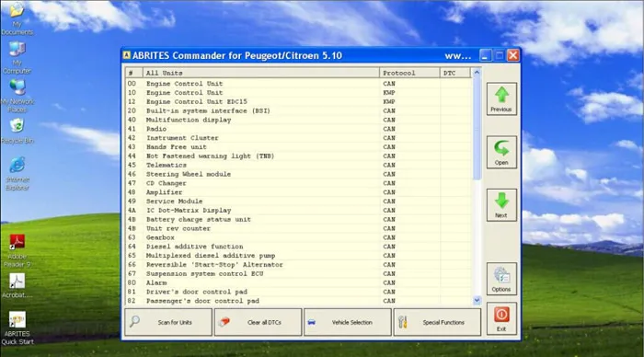Select 'Built-in system interface (BSI)' row

299,110
